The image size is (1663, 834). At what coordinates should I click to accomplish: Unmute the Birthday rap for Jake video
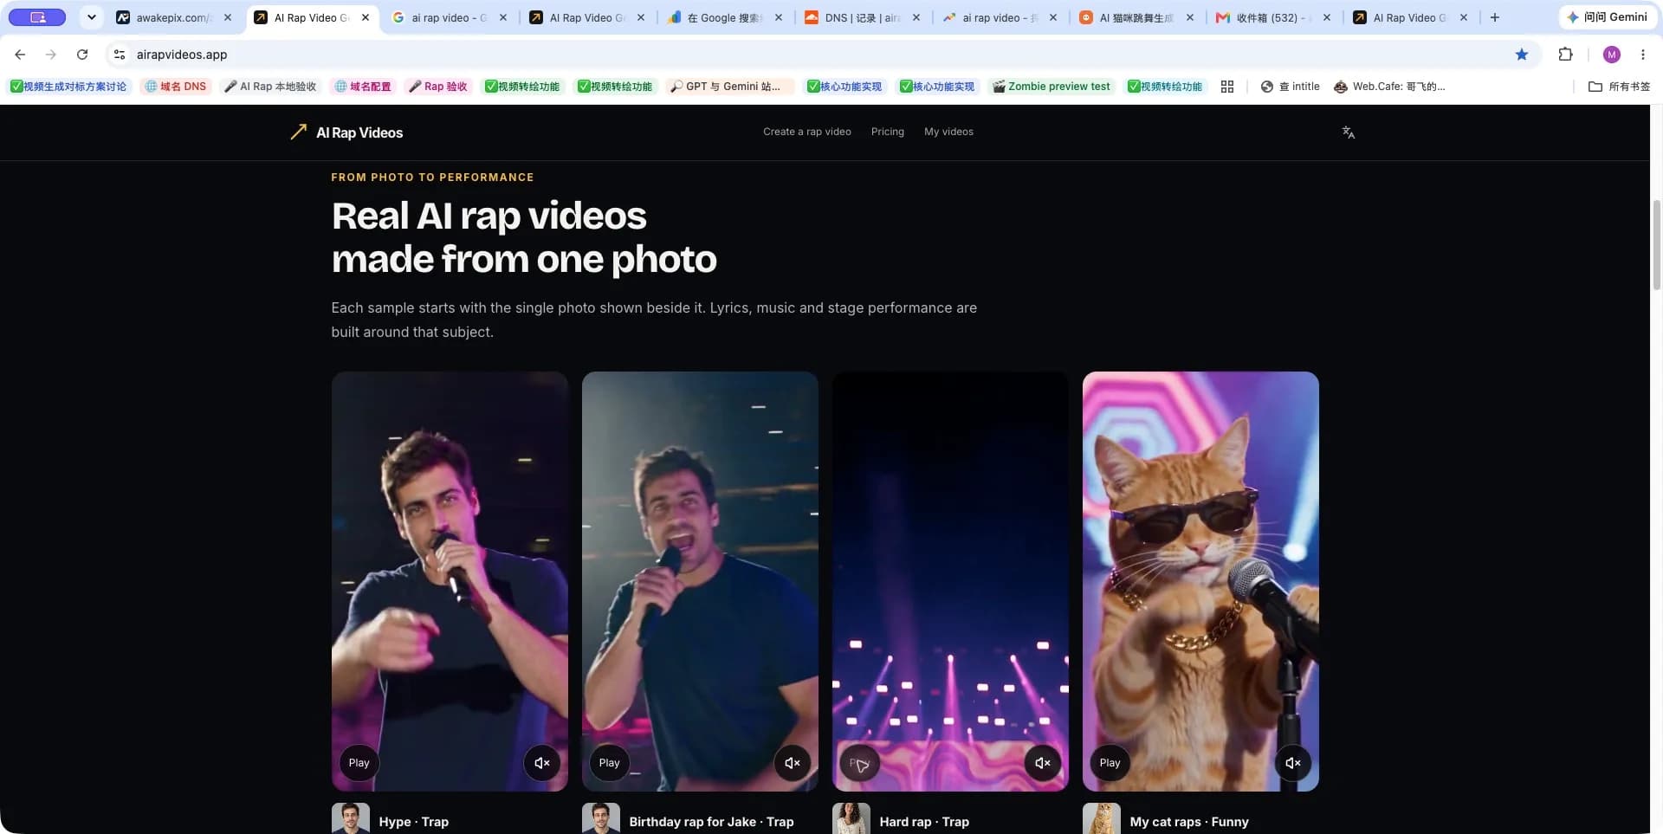coord(793,763)
